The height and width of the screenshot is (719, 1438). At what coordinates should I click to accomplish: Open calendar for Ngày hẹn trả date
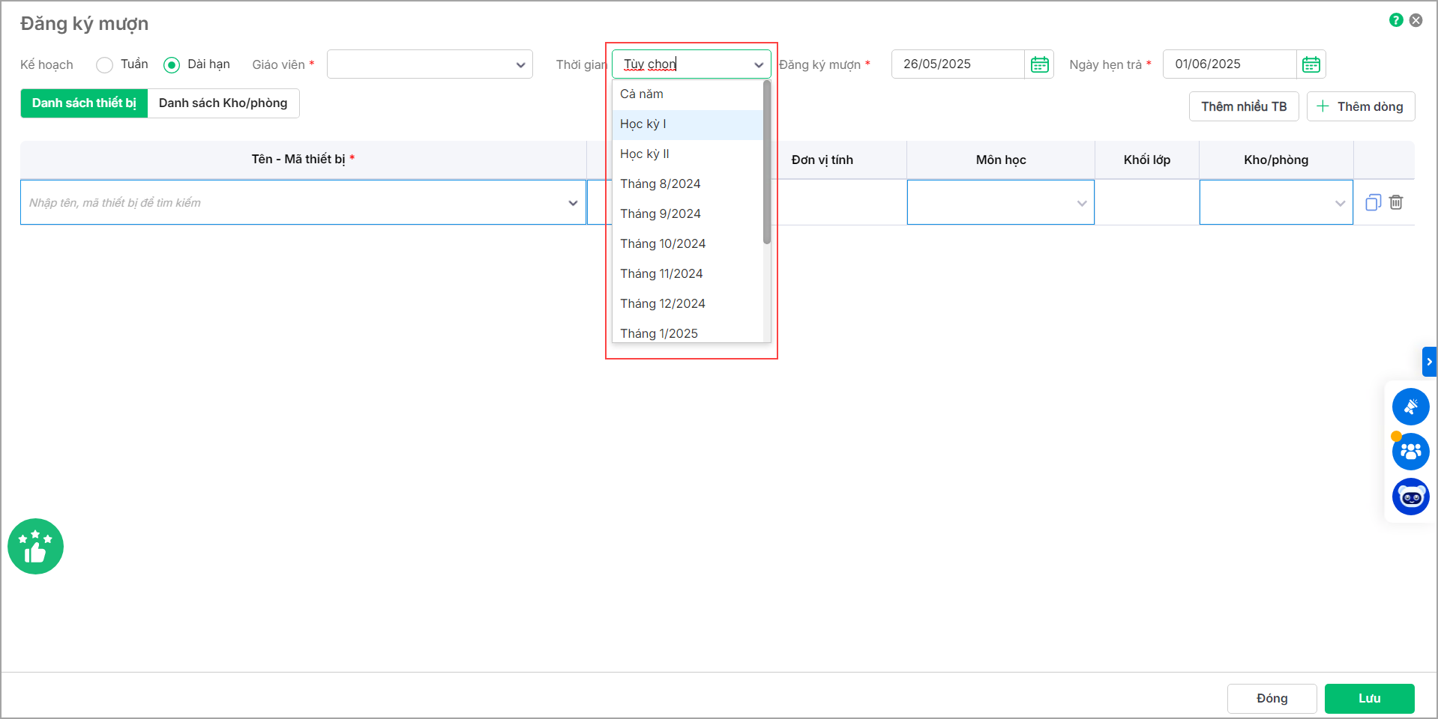1311,64
